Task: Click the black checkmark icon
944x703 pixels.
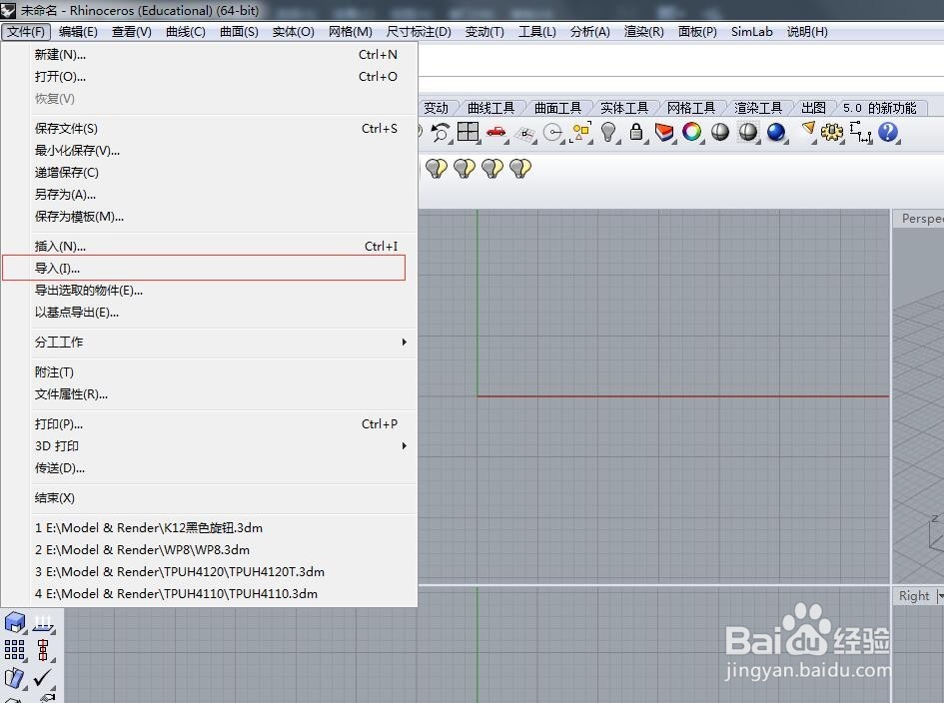Action: tap(43, 678)
